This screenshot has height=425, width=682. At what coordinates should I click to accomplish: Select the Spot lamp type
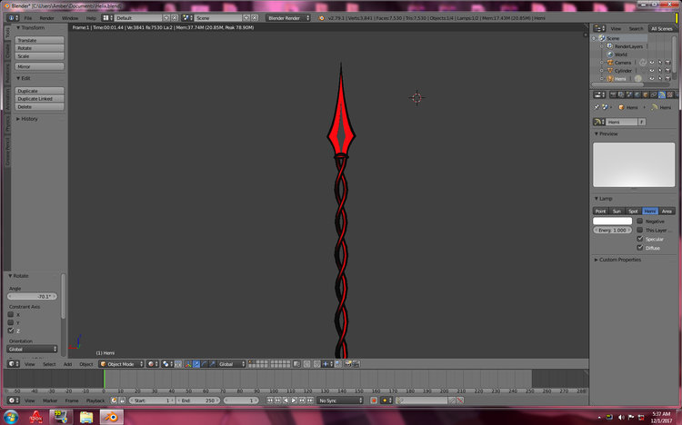[x=633, y=212]
